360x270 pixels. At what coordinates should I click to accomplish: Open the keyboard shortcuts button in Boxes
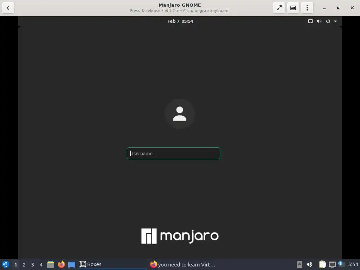[293, 8]
